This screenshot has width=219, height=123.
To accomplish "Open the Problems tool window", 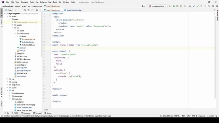I will [x=26, y=113].
